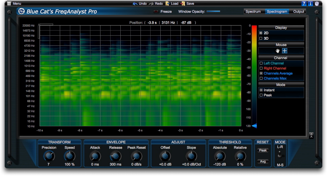Click the Save text label

pos(190,4)
